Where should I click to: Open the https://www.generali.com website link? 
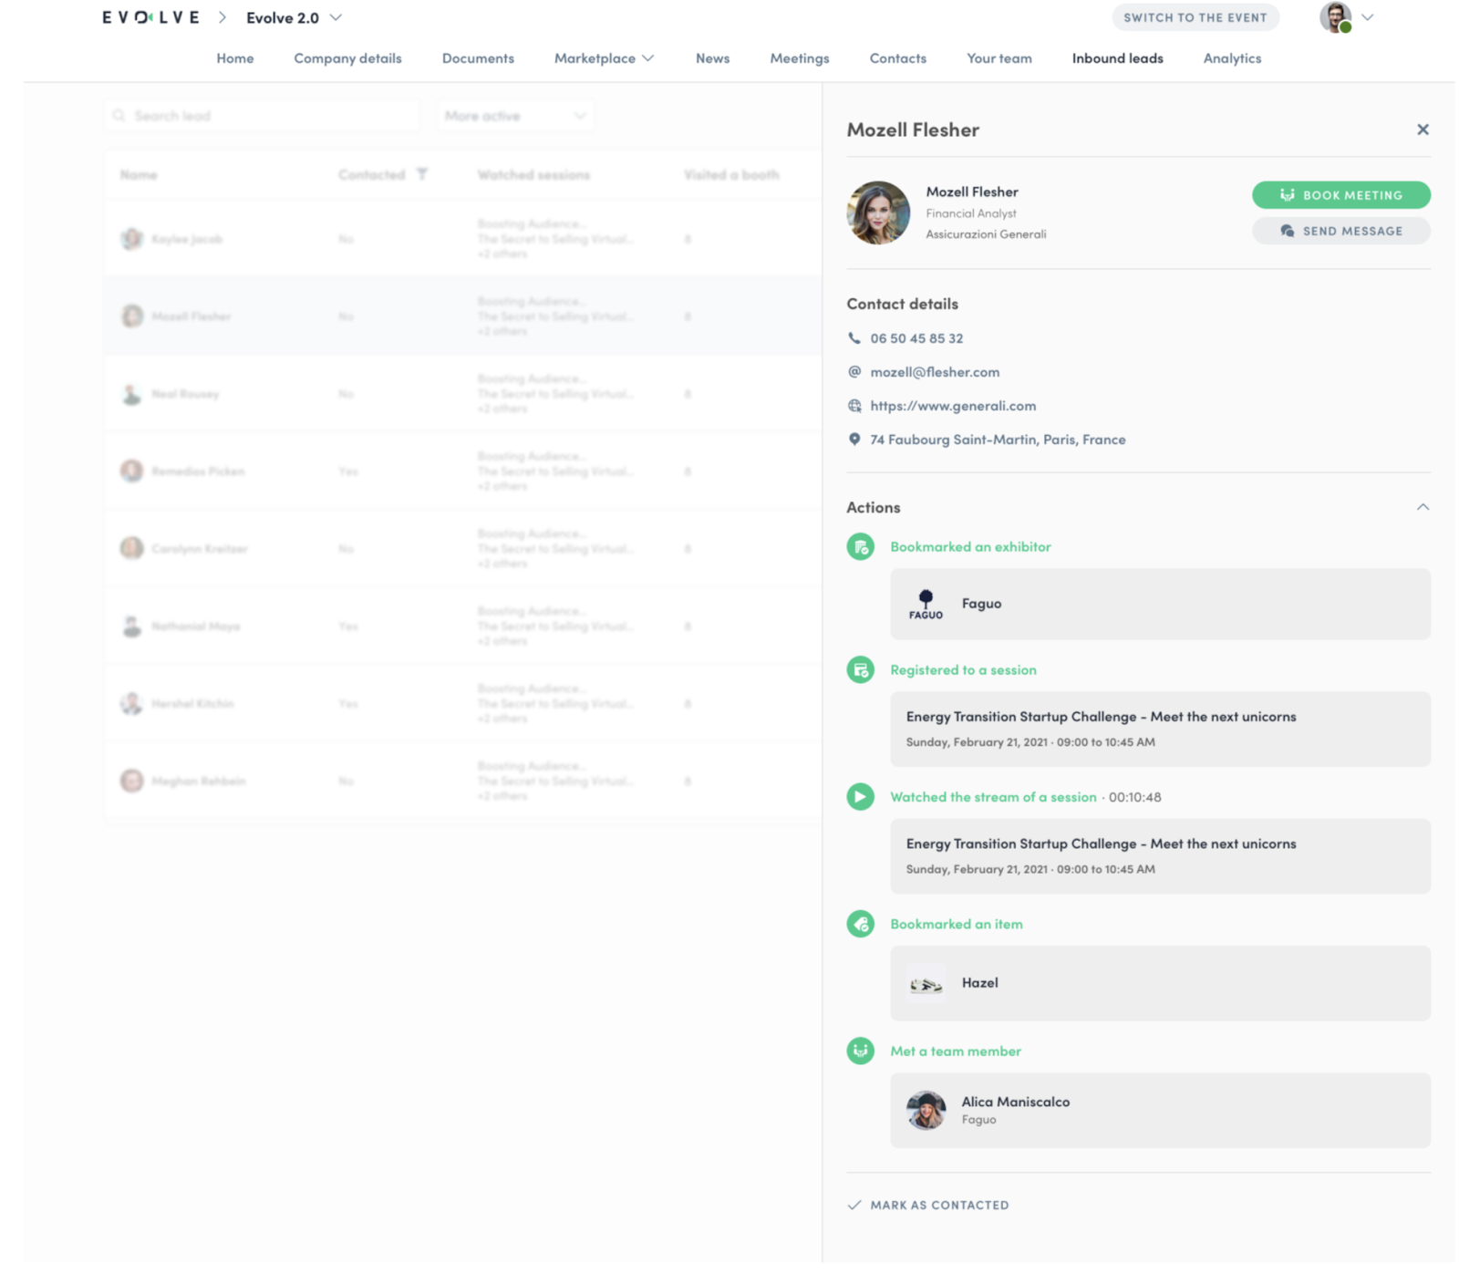tap(953, 406)
